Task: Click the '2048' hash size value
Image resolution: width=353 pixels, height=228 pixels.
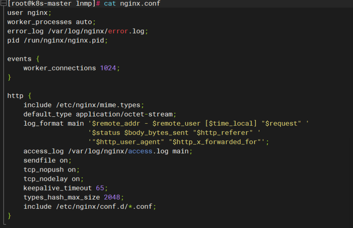Action: point(112,197)
